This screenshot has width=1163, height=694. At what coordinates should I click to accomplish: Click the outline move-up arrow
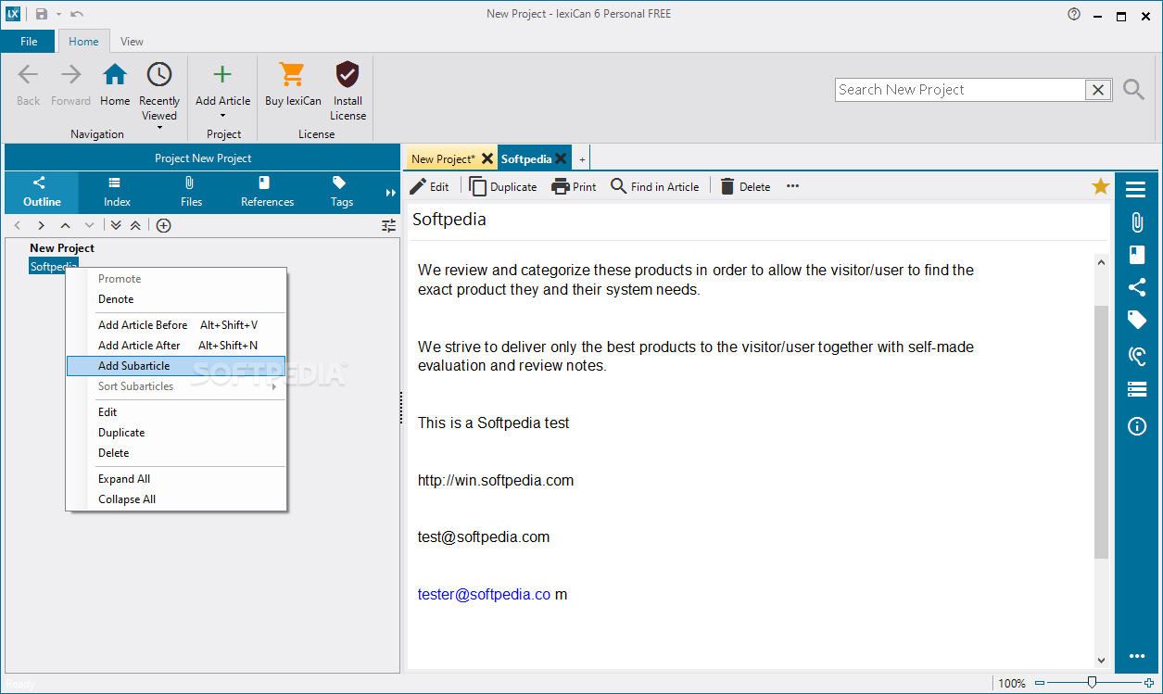point(65,226)
